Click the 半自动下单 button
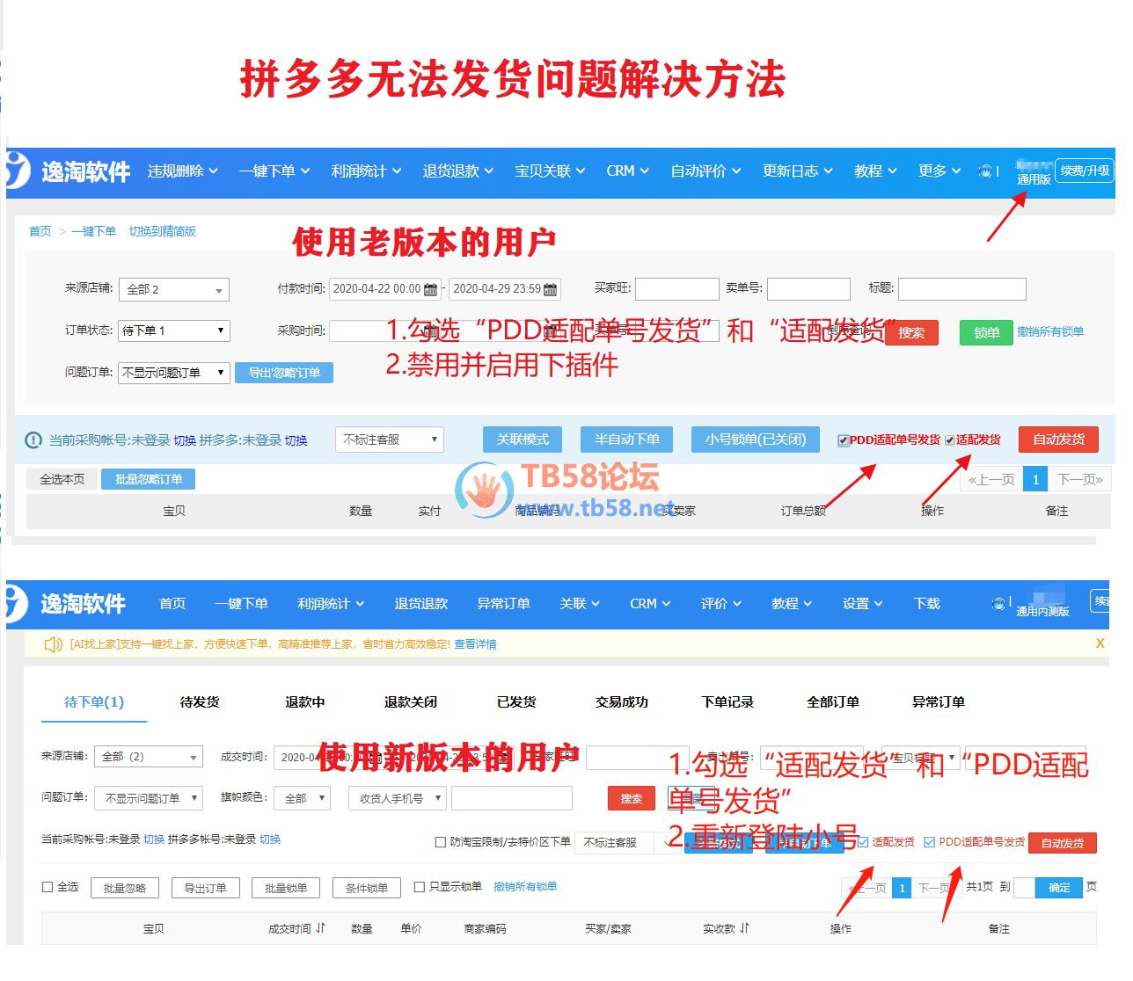 626,440
